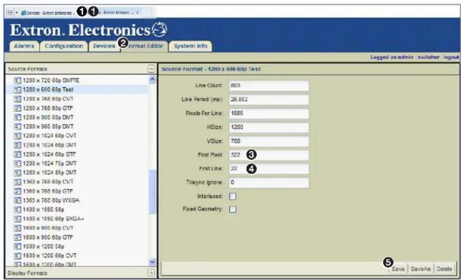Open the browser tab list dropdown arrow
This screenshot has width=461, height=280.
point(17,13)
